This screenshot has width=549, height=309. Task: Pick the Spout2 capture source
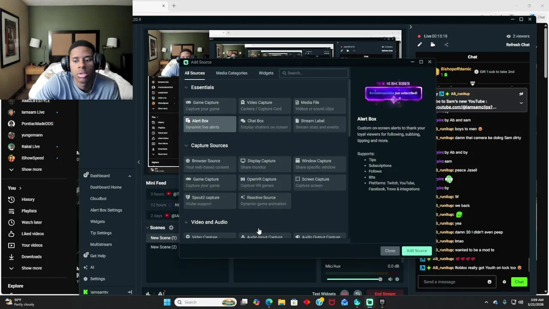point(210,200)
